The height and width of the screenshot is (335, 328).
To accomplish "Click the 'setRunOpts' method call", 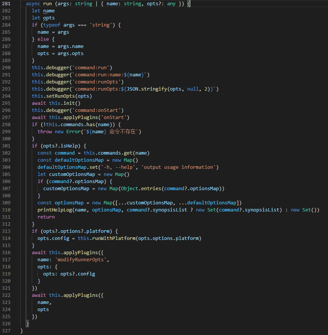I will pyautogui.click(x=61, y=96).
